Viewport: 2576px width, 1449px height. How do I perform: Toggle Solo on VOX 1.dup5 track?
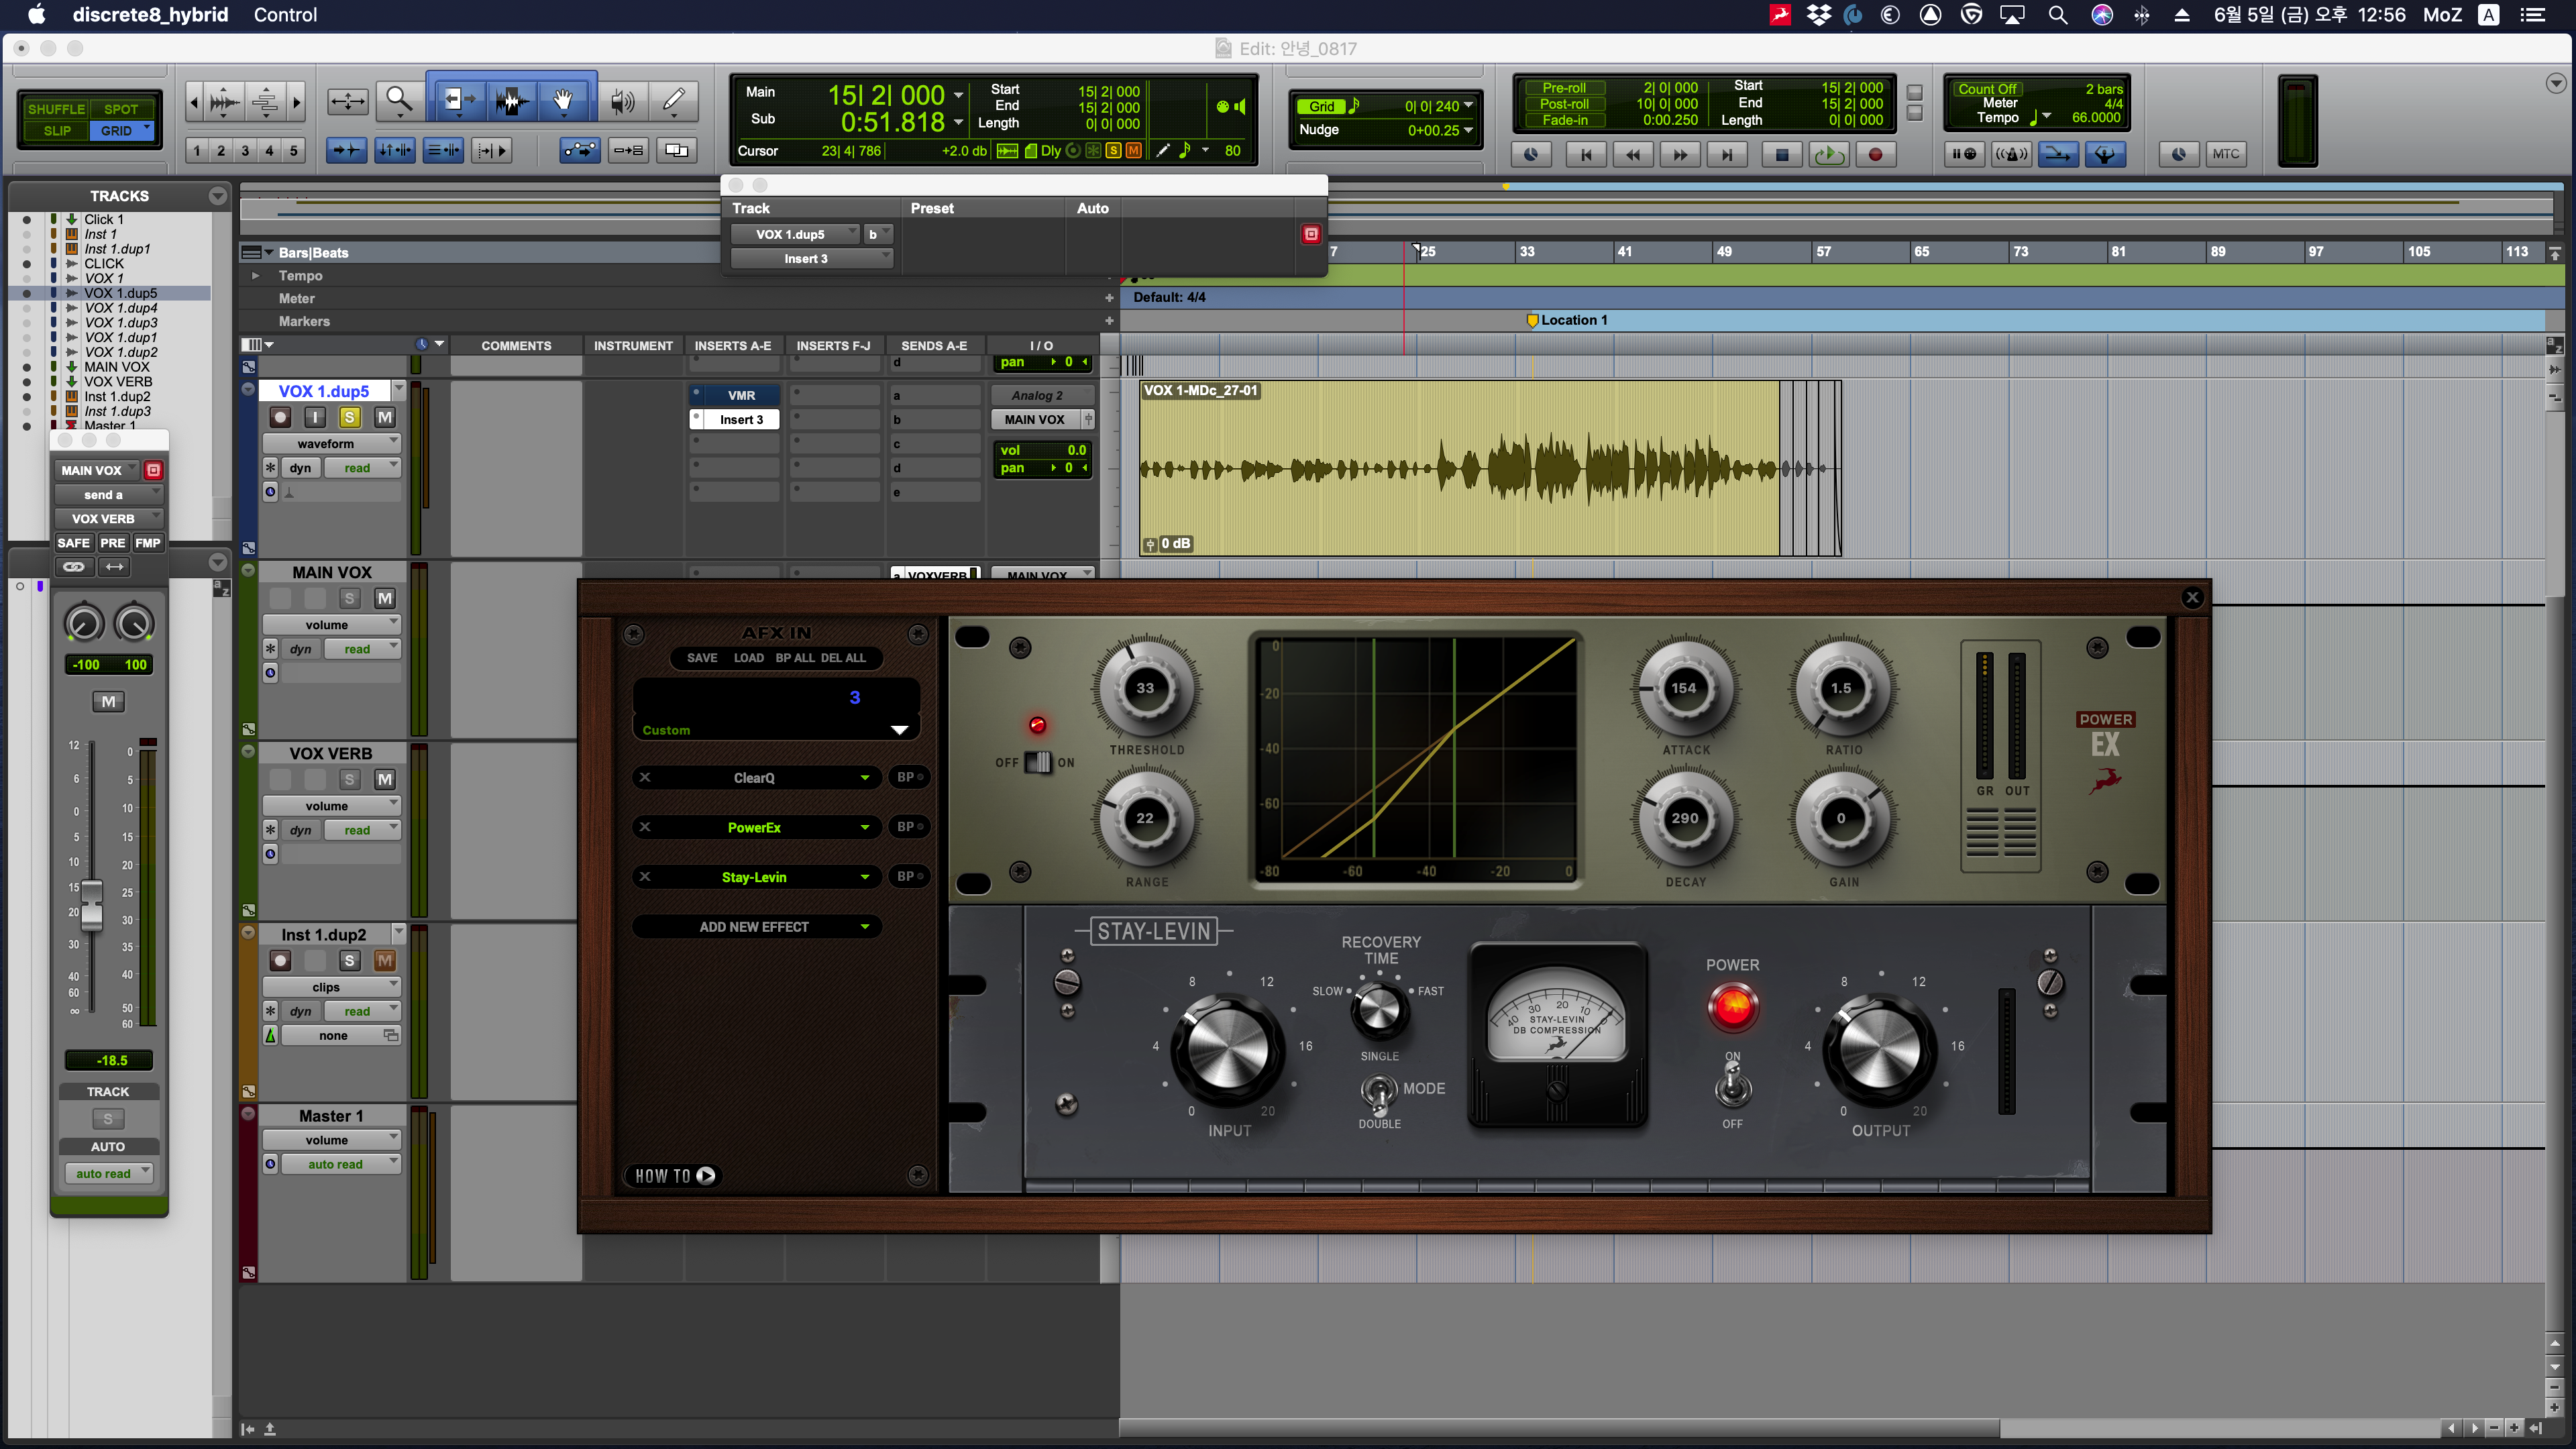tap(349, 417)
